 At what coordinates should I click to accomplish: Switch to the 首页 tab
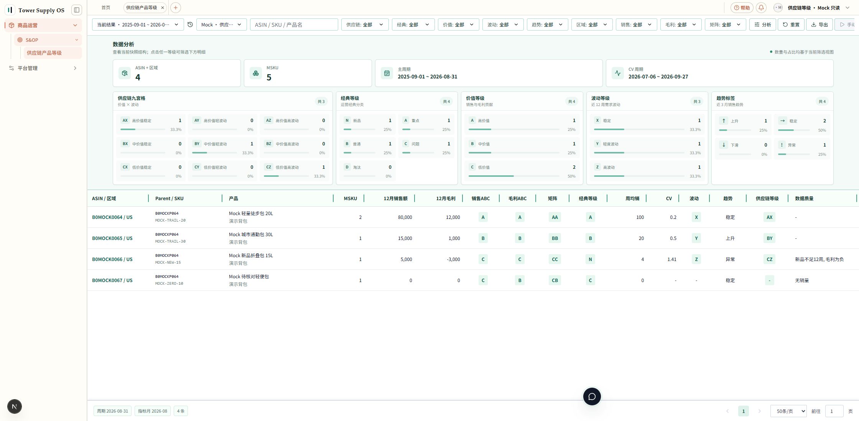[x=106, y=8]
